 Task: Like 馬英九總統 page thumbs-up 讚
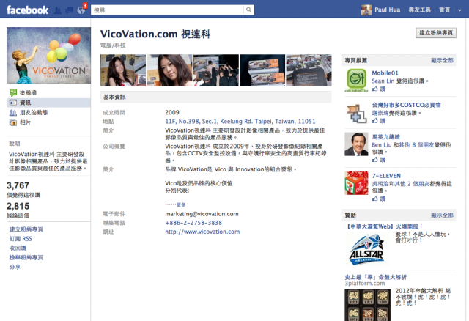pos(379,160)
